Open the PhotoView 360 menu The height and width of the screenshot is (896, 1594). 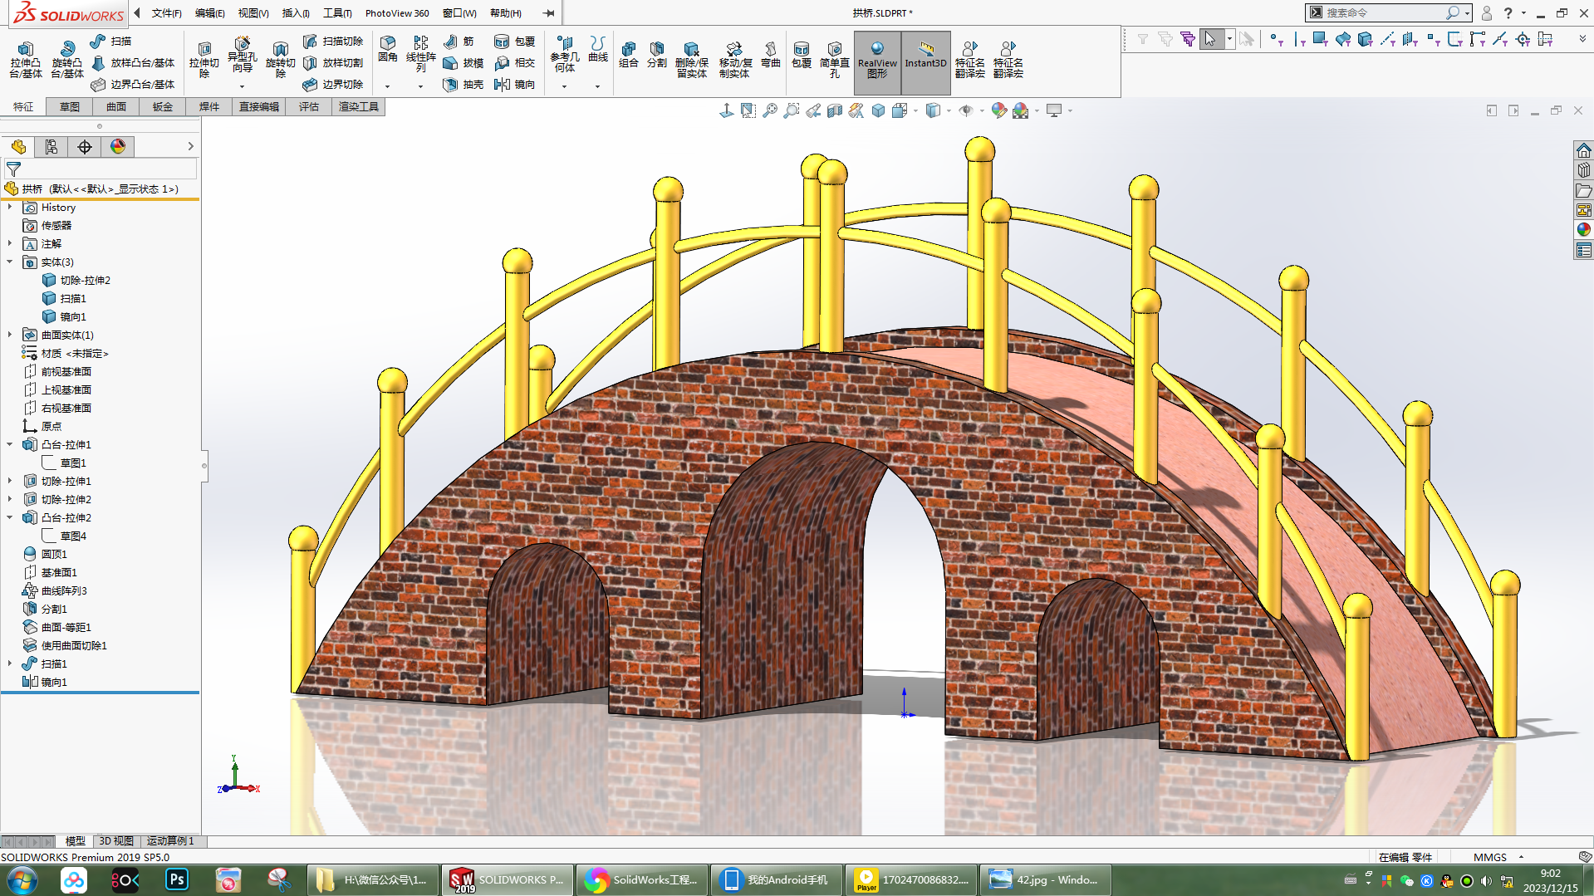click(x=397, y=13)
